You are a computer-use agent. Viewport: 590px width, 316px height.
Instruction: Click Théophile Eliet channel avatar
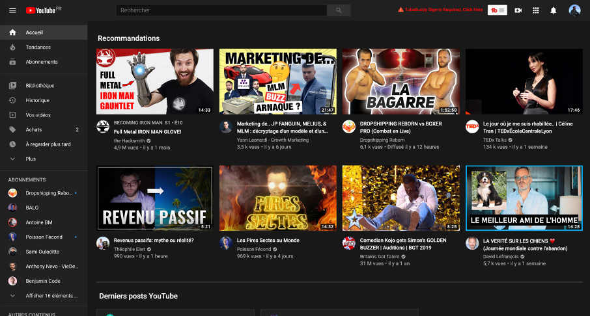(x=103, y=243)
